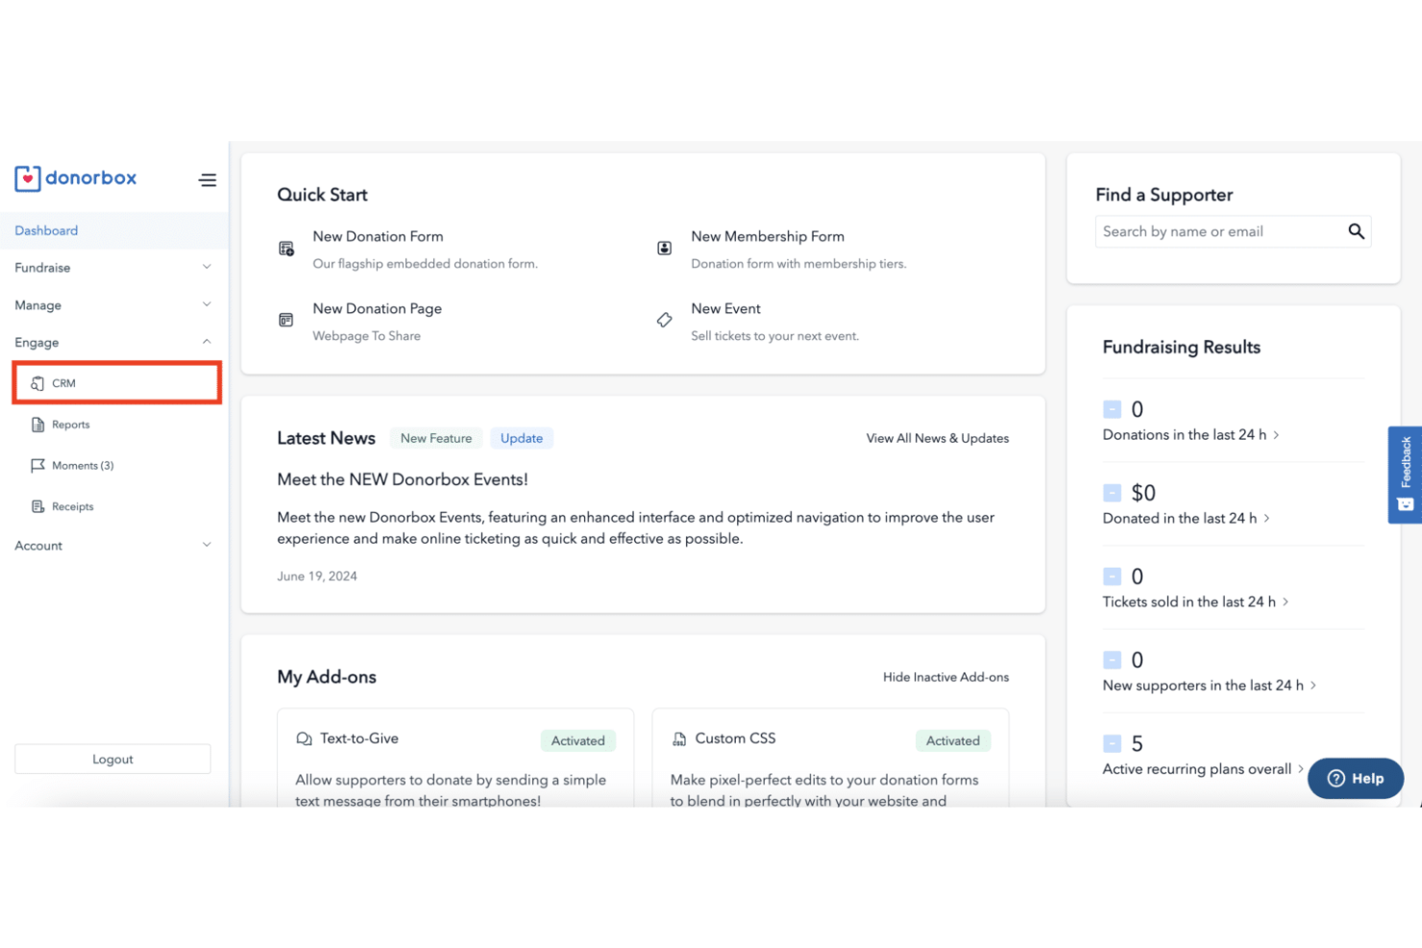Select the CRM icon in sidebar
The height and width of the screenshot is (948, 1422).
(37, 382)
